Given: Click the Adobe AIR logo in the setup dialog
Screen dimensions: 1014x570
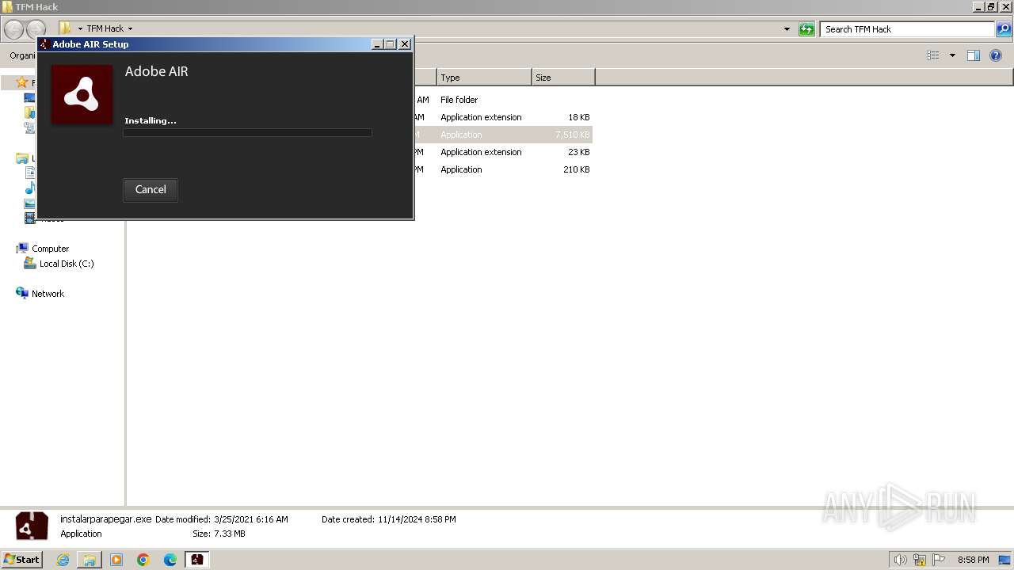Looking at the screenshot, I should [x=82, y=95].
